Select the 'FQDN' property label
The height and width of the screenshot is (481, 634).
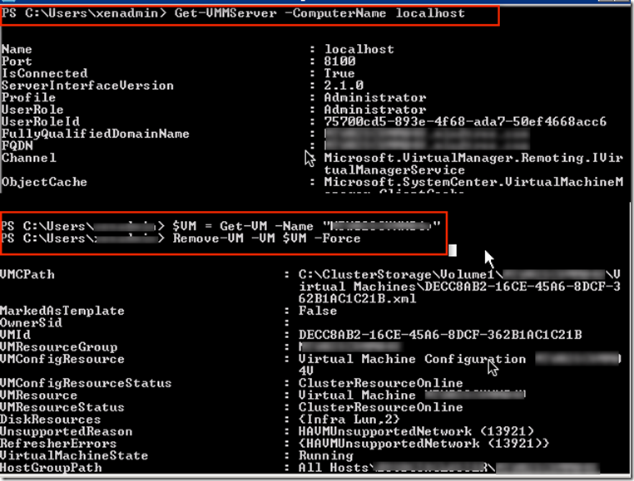pyautogui.click(x=17, y=145)
